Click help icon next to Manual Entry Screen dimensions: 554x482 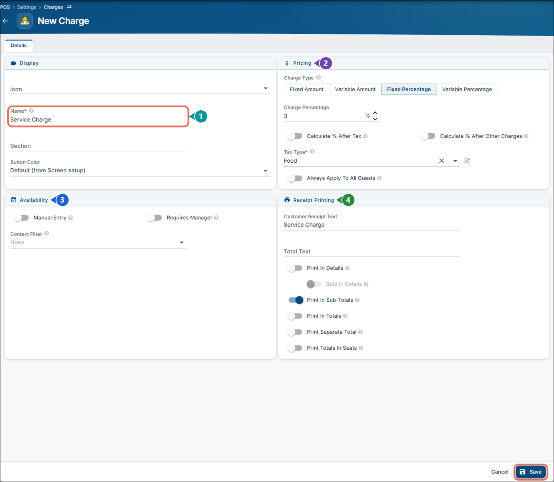[x=70, y=218]
